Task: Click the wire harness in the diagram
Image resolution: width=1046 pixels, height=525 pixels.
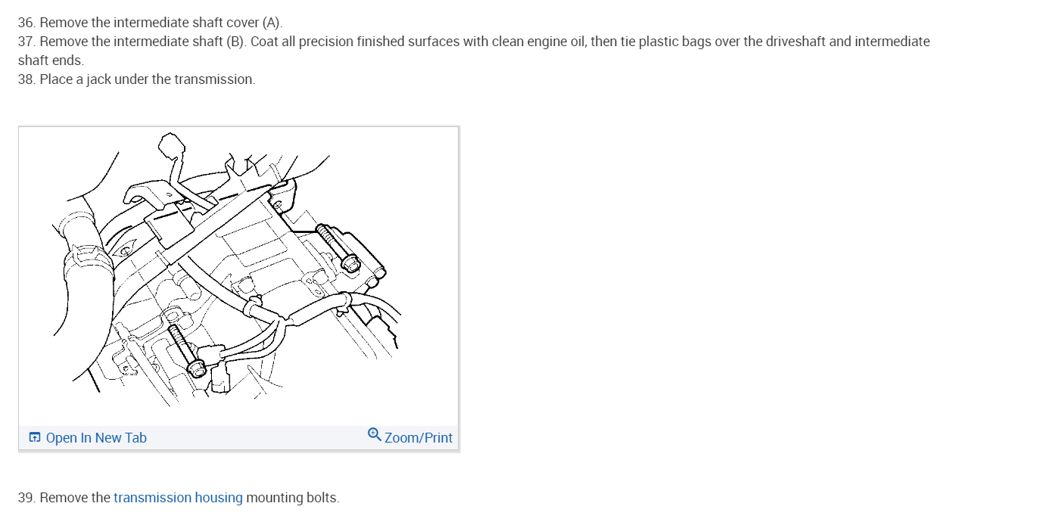Action: (x=303, y=311)
